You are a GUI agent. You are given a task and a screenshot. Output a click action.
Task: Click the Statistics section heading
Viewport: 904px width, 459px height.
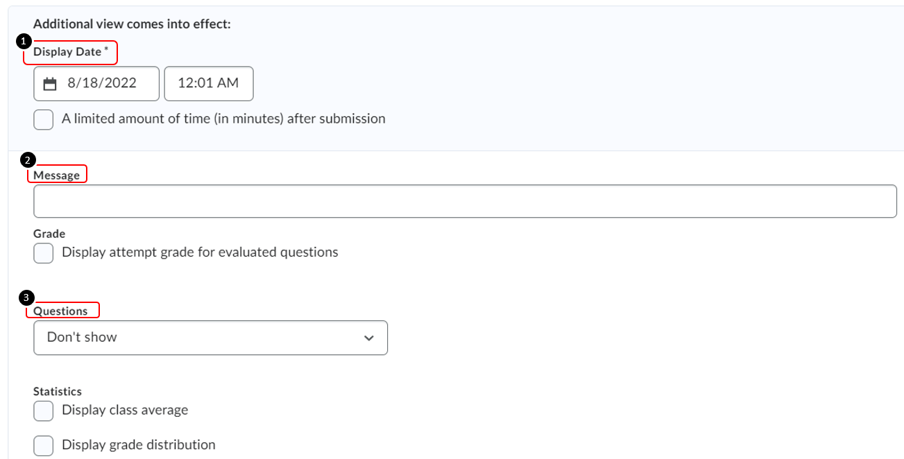pos(58,392)
